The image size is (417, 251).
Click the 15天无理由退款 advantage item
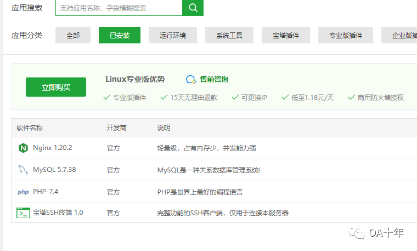coord(189,97)
